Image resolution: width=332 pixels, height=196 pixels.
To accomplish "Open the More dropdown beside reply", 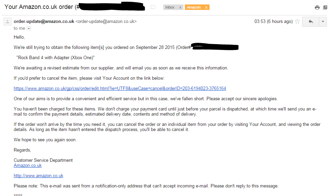I will [x=323, y=22].
